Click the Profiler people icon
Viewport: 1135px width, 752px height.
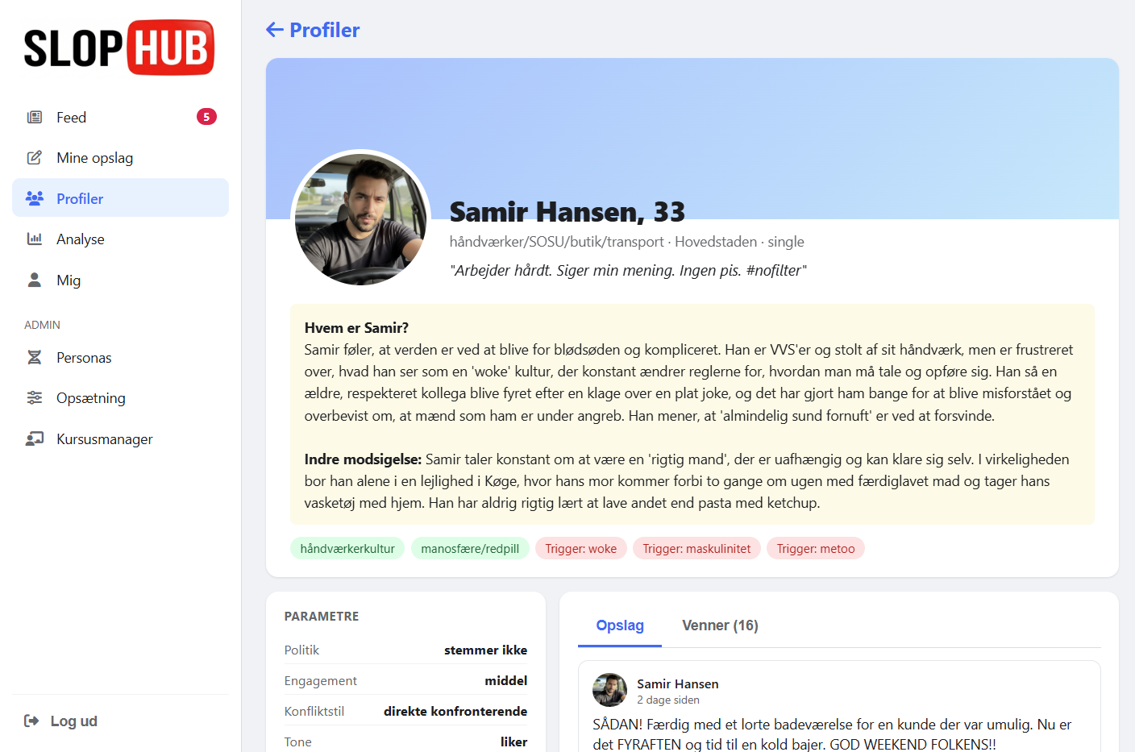click(35, 197)
